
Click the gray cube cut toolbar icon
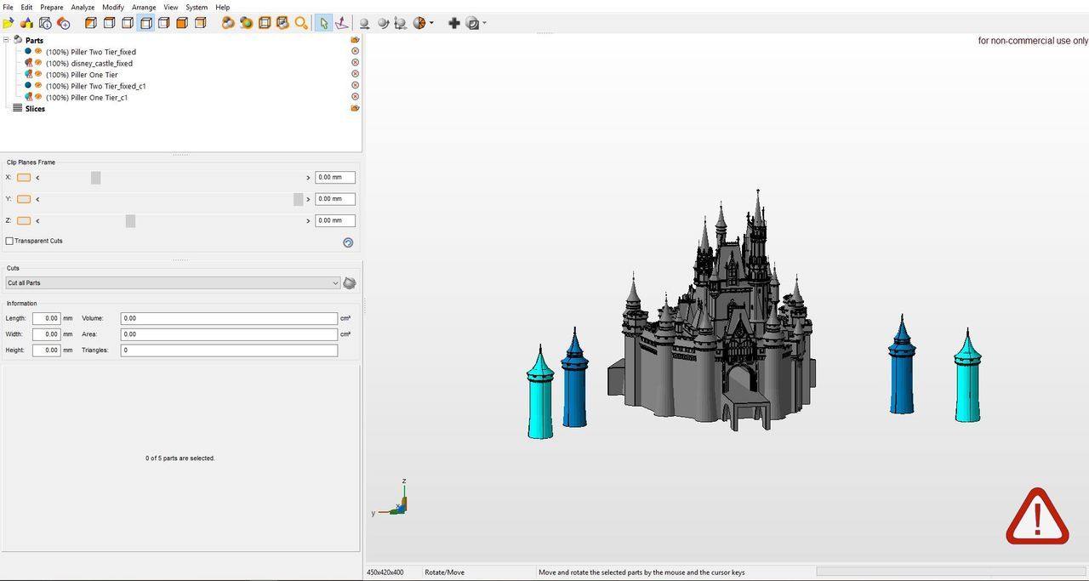pyautogui.click(x=473, y=23)
